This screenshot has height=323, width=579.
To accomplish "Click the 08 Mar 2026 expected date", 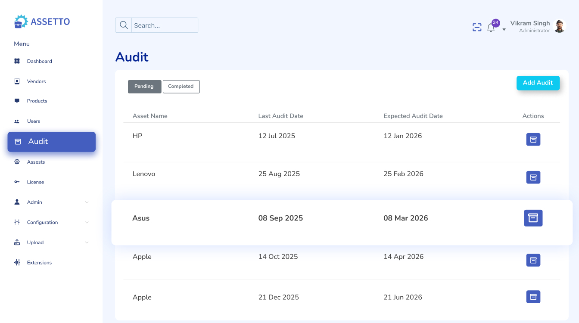I will click(406, 218).
